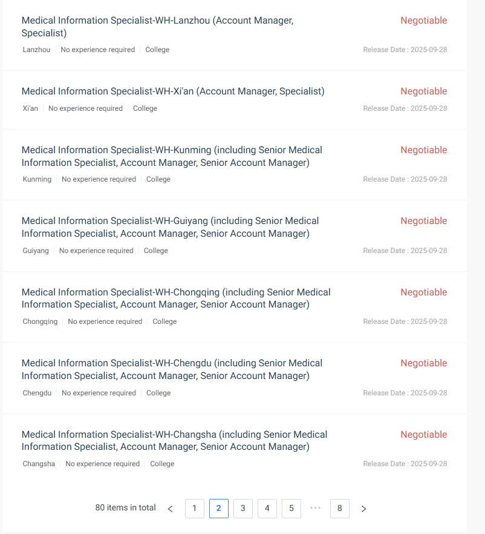Go to previous page arrow
The width and height of the screenshot is (485, 534).
pyautogui.click(x=170, y=509)
